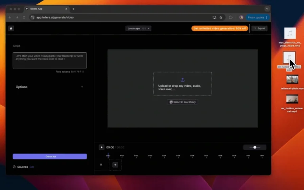Reload the Tellers App page
The height and width of the screenshot is (190, 304).
[x=24, y=17]
